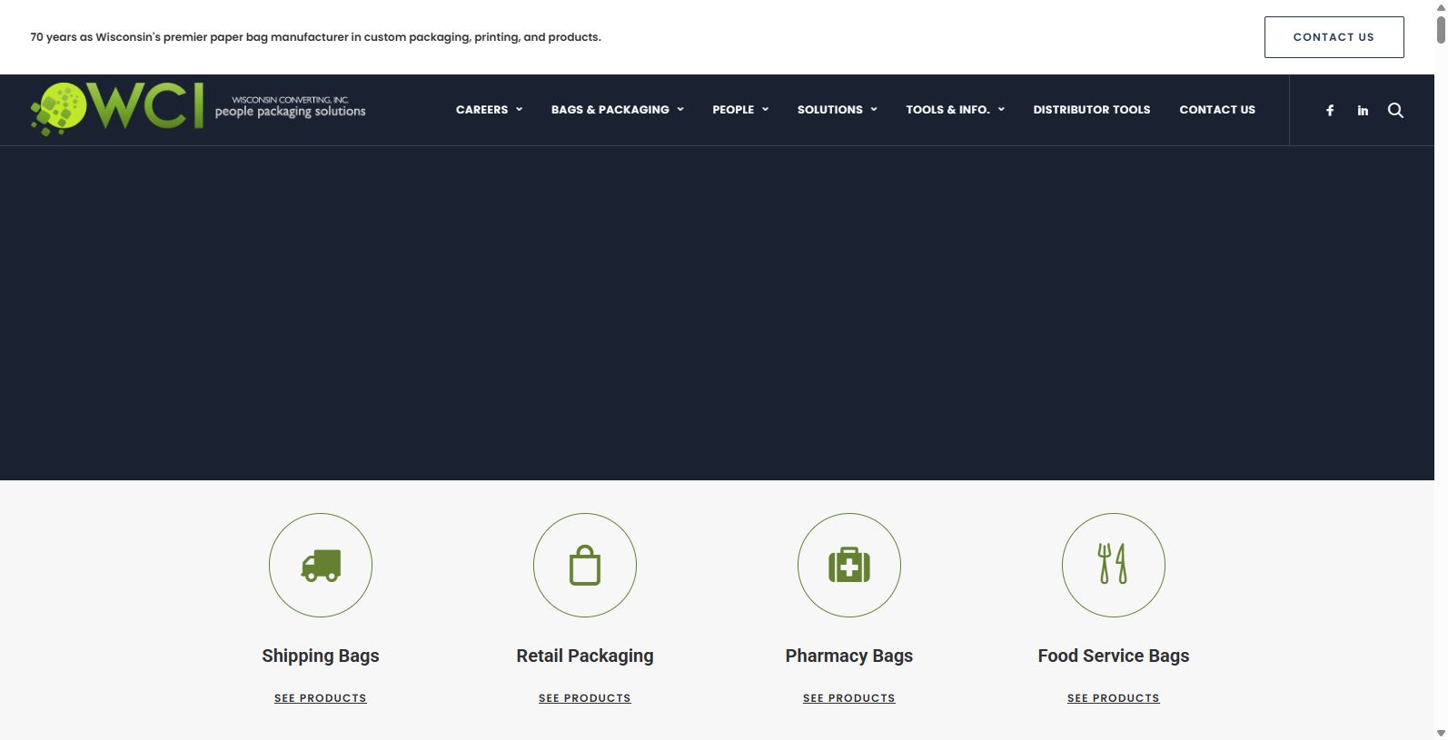The image size is (1448, 740).
Task: Expand the Careers dropdown menu
Action: [x=489, y=109]
